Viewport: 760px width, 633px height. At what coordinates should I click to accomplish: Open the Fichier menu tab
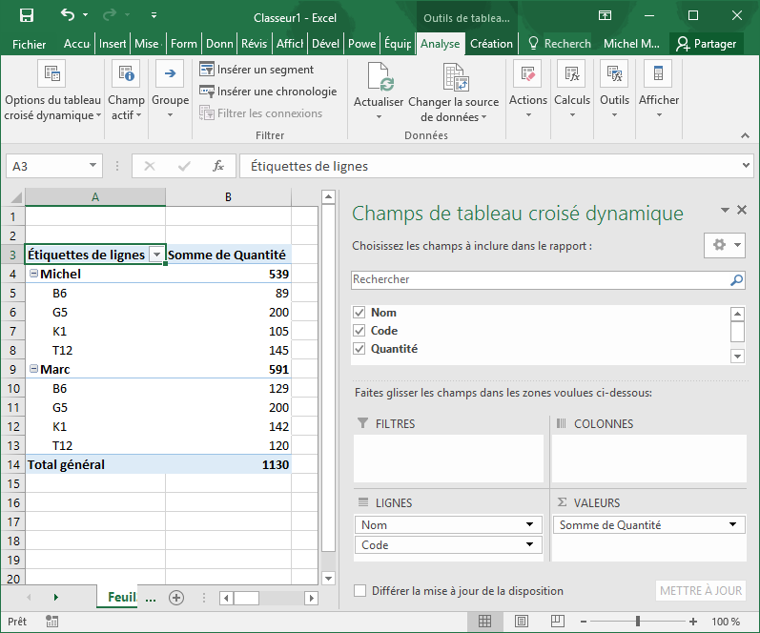pos(30,44)
